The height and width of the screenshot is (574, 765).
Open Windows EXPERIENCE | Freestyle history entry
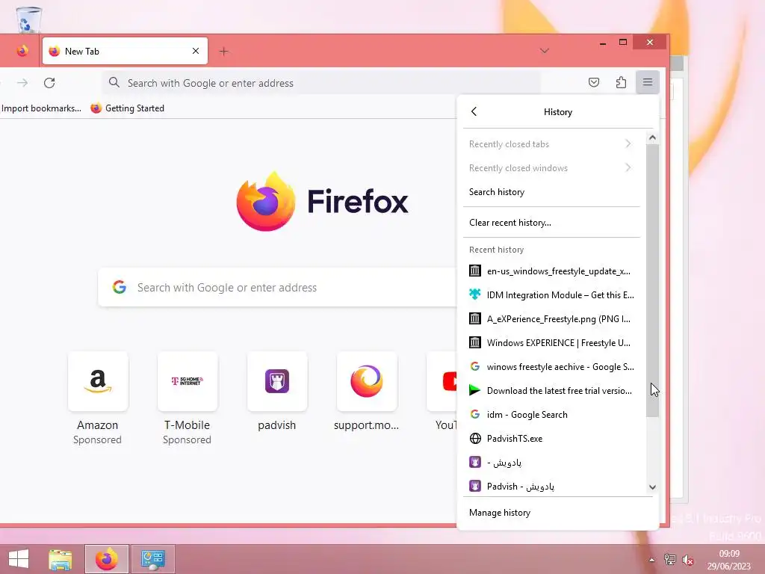(x=551, y=342)
